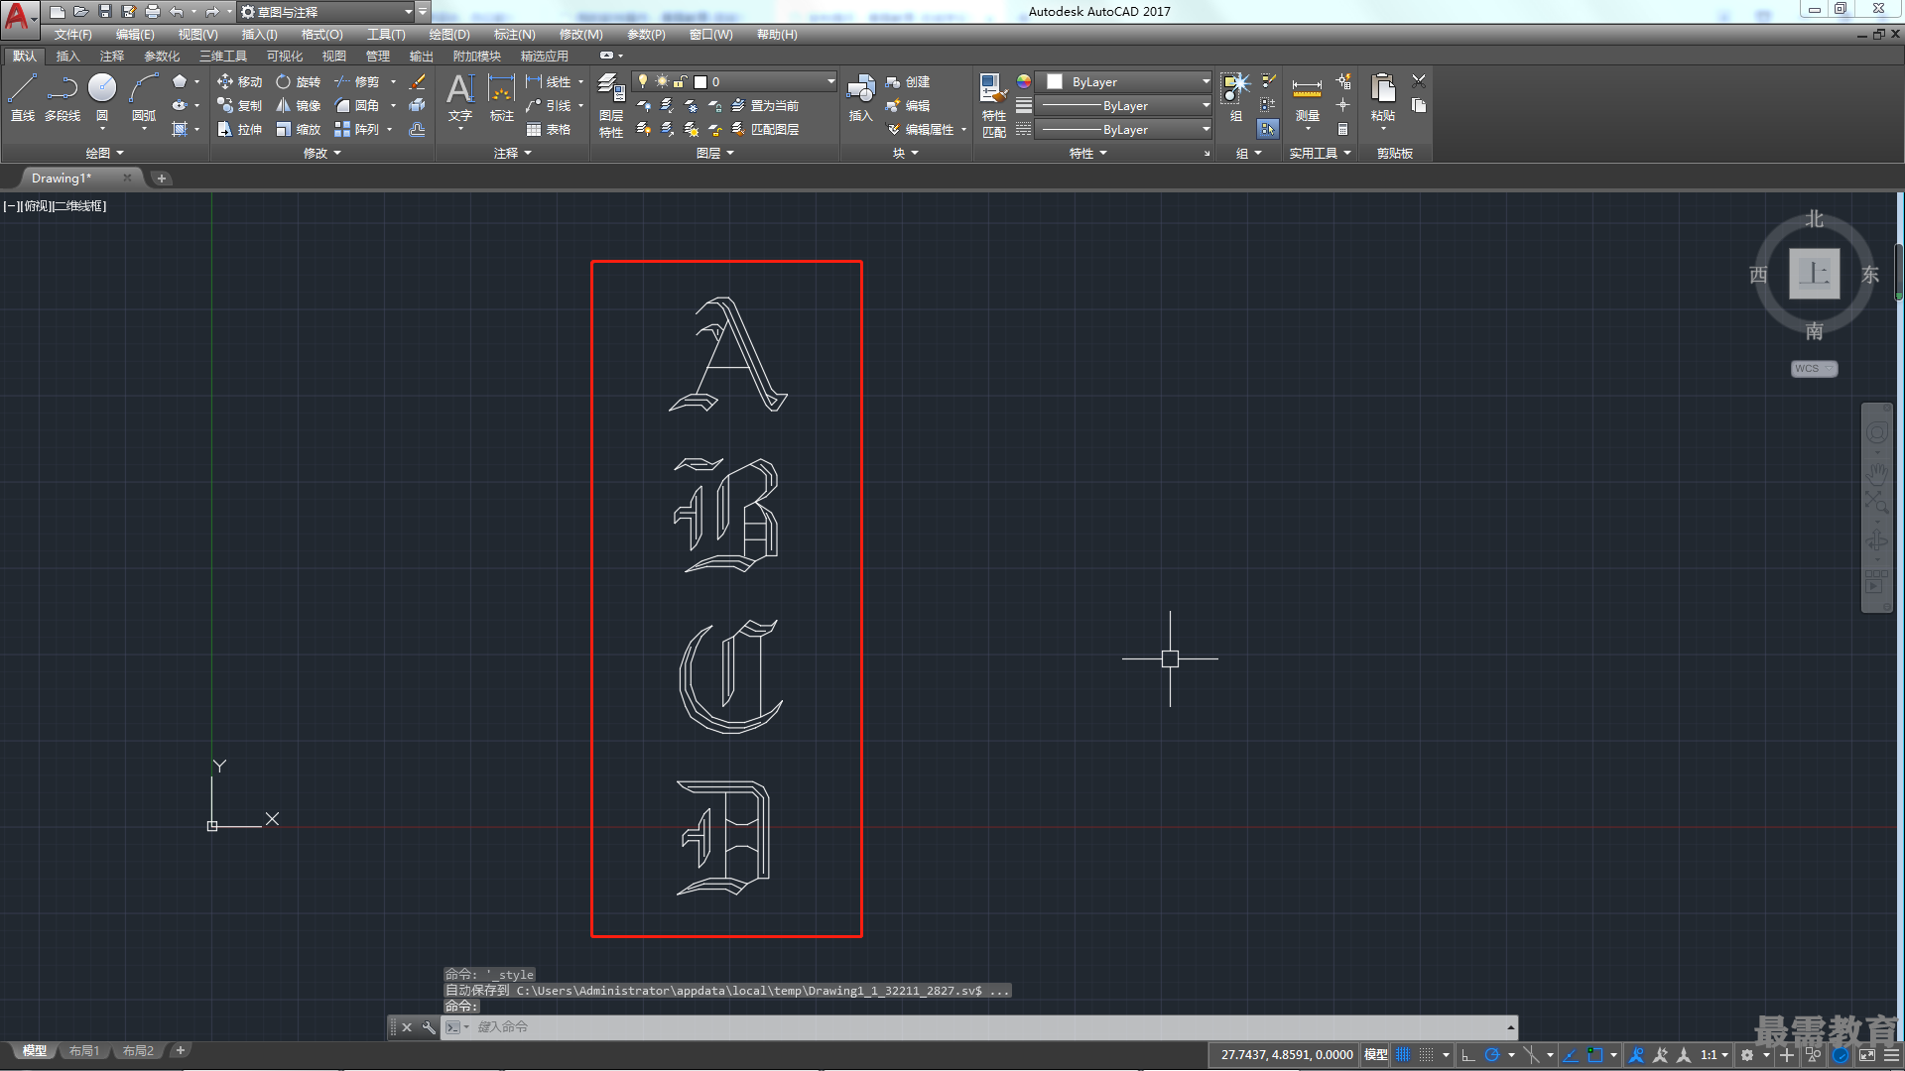Click the Measure (测量) tool

click(x=1308, y=98)
